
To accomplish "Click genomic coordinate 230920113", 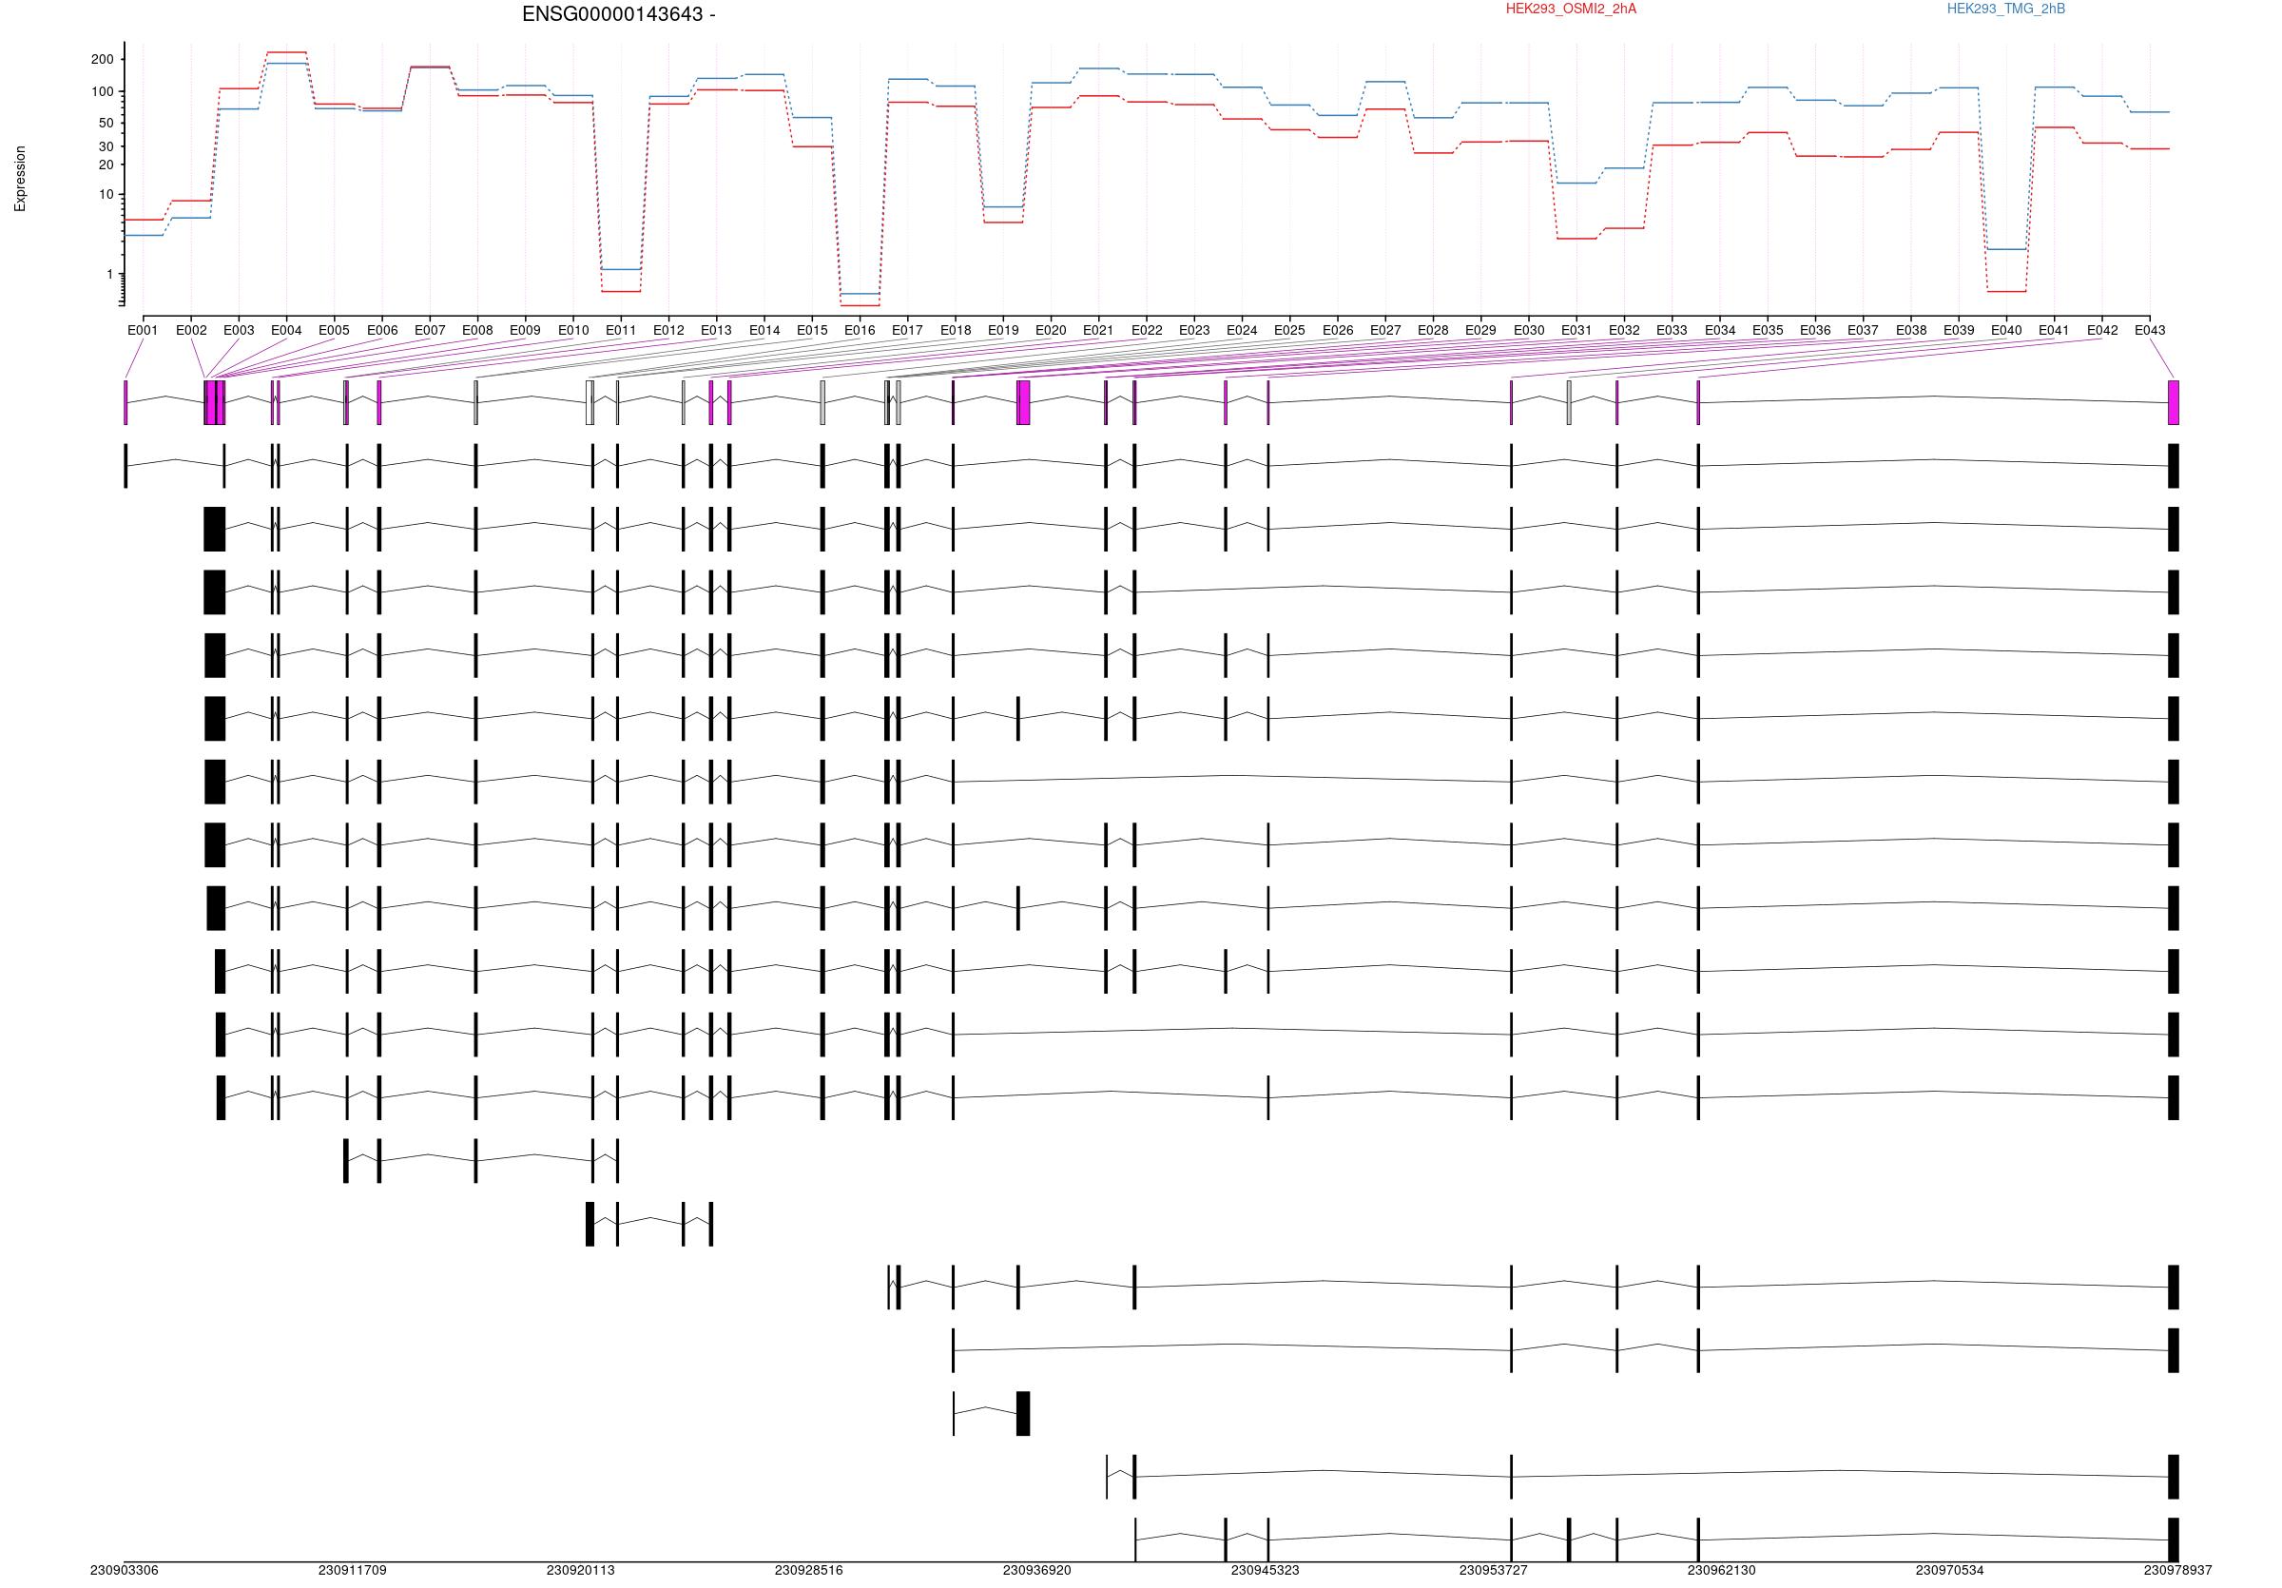I will pos(580,1571).
